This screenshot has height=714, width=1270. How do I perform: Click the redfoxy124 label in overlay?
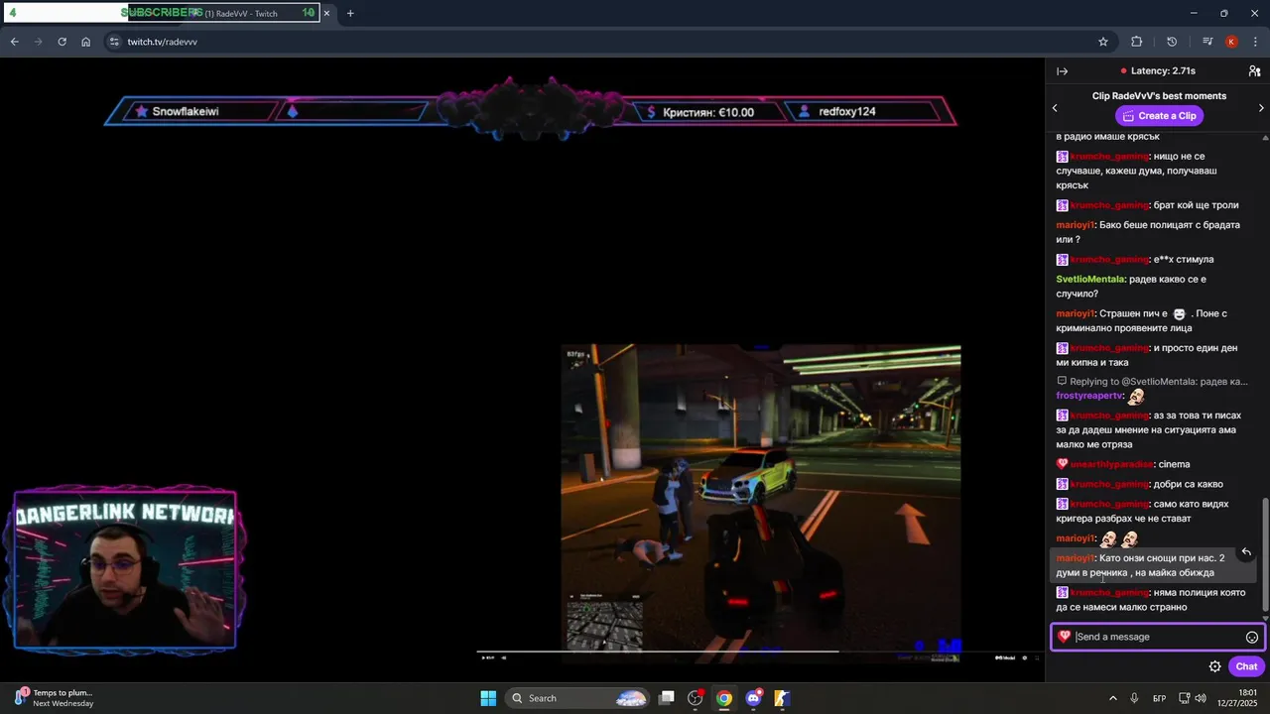(x=846, y=111)
